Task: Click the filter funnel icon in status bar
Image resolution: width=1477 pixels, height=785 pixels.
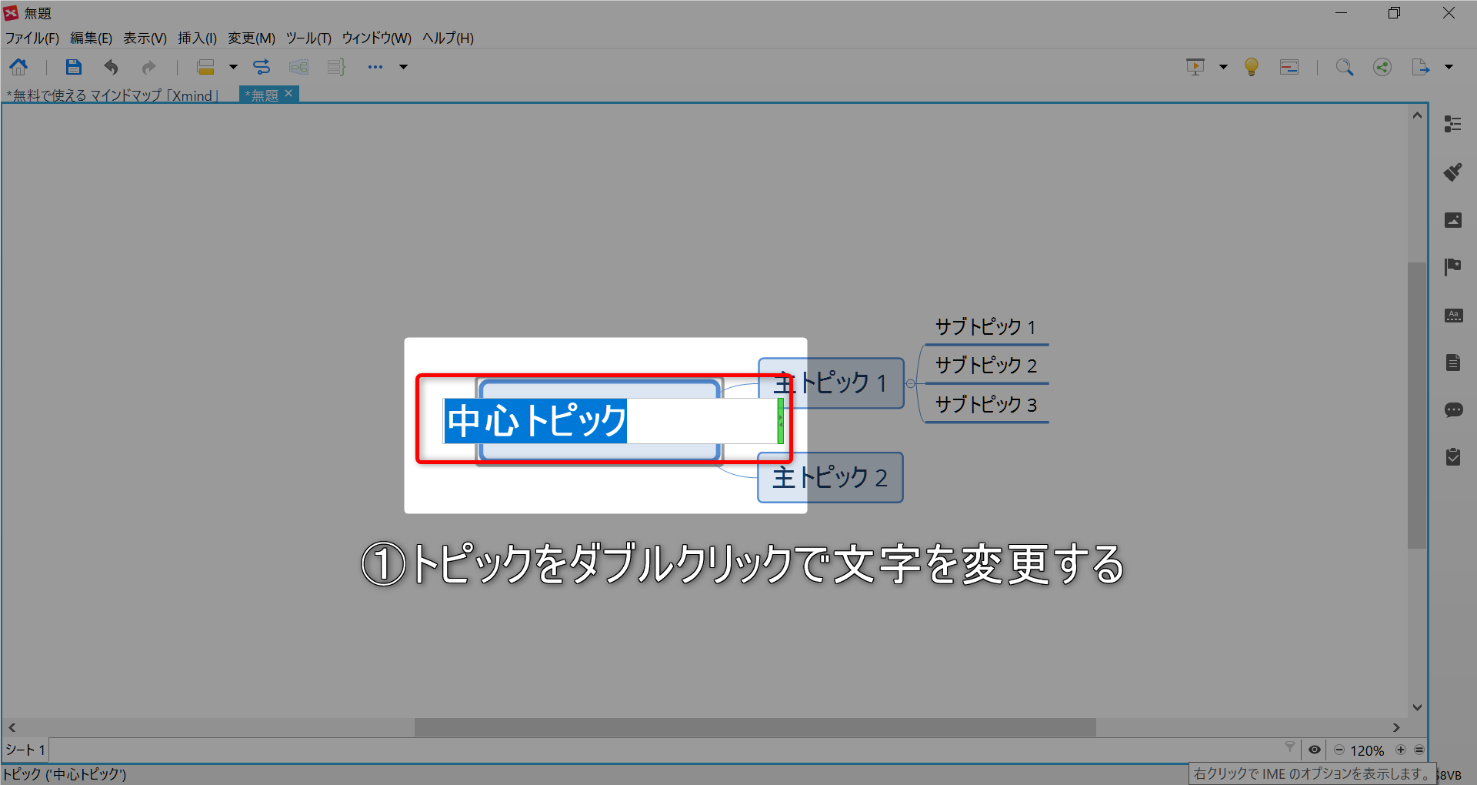Action: pos(1290,747)
